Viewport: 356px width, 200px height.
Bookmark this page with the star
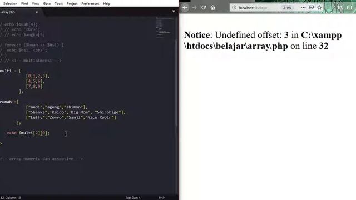pos(319,7)
